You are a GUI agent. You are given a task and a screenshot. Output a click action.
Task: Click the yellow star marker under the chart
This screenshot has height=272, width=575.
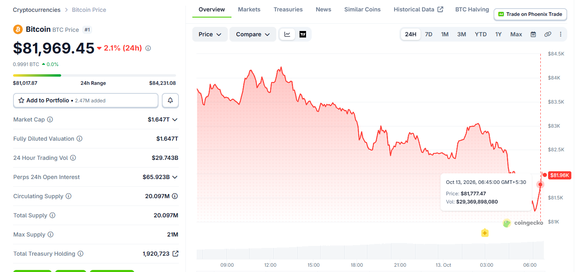(x=485, y=233)
